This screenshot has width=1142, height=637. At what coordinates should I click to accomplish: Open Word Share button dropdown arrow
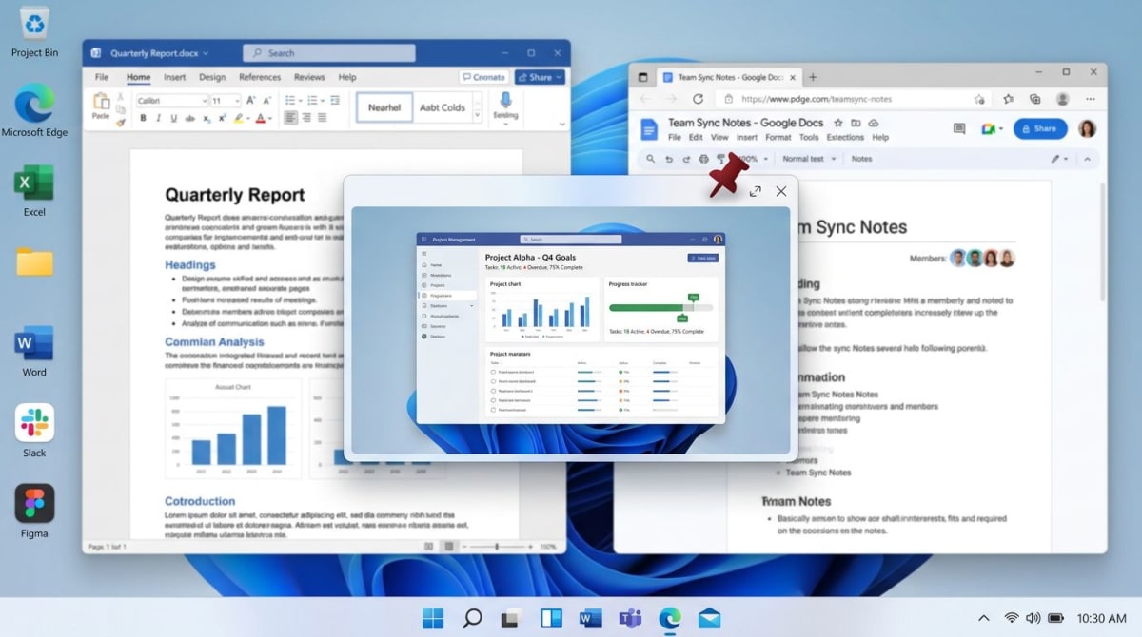(x=558, y=77)
